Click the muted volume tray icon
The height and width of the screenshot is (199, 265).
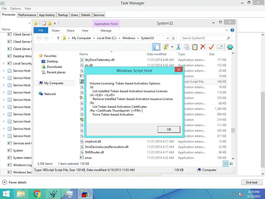[241, 194]
